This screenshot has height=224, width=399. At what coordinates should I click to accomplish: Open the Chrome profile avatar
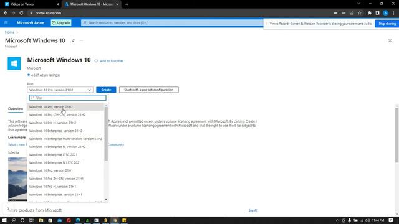click(385, 13)
